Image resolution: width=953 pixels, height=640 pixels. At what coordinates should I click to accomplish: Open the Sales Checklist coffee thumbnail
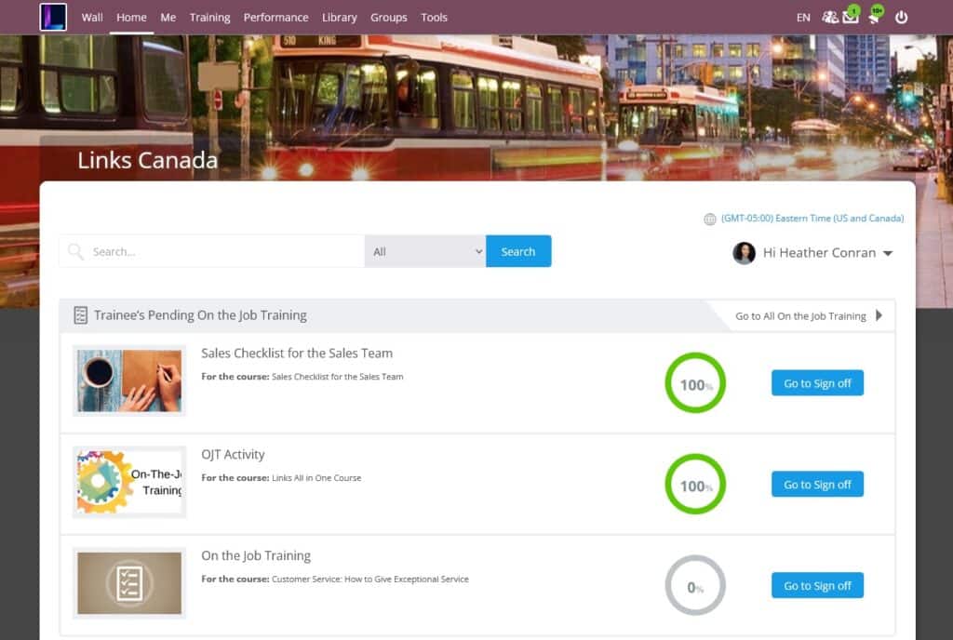coord(128,380)
